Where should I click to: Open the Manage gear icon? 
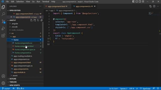coord(3,83)
